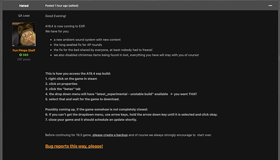Open 'Bug reports this way, please!' link

click(x=74, y=146)
